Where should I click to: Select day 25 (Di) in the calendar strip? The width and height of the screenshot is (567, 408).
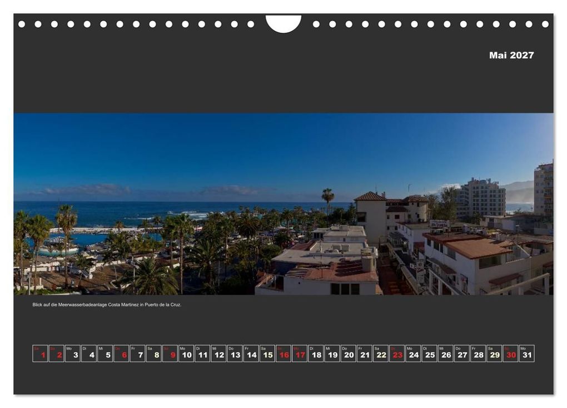click(x=430, y=354)
